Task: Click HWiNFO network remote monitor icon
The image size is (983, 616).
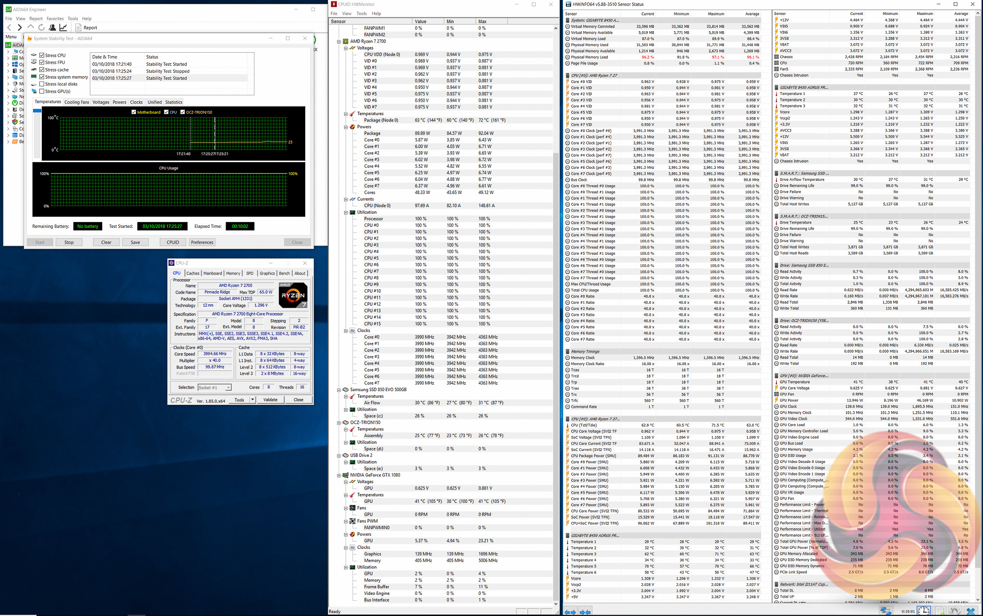Action: tap(885, 611)
